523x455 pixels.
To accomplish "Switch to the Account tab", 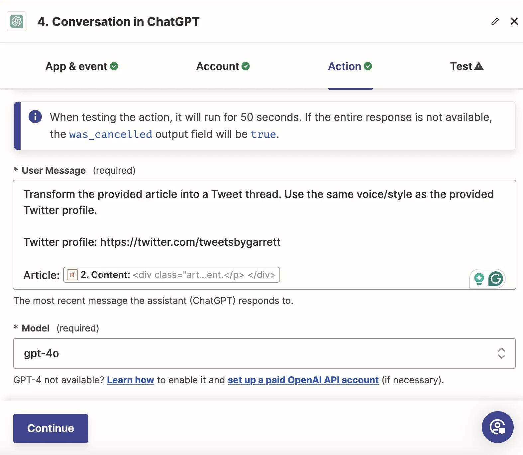I will point(223,66).
